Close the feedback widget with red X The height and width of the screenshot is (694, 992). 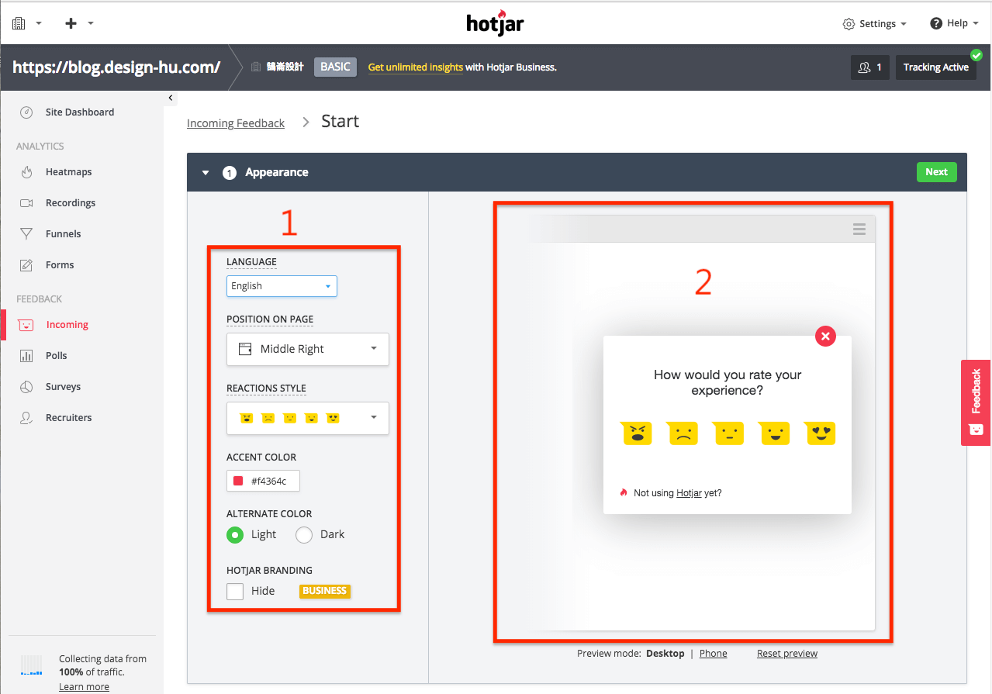click(x=825, y=336)
